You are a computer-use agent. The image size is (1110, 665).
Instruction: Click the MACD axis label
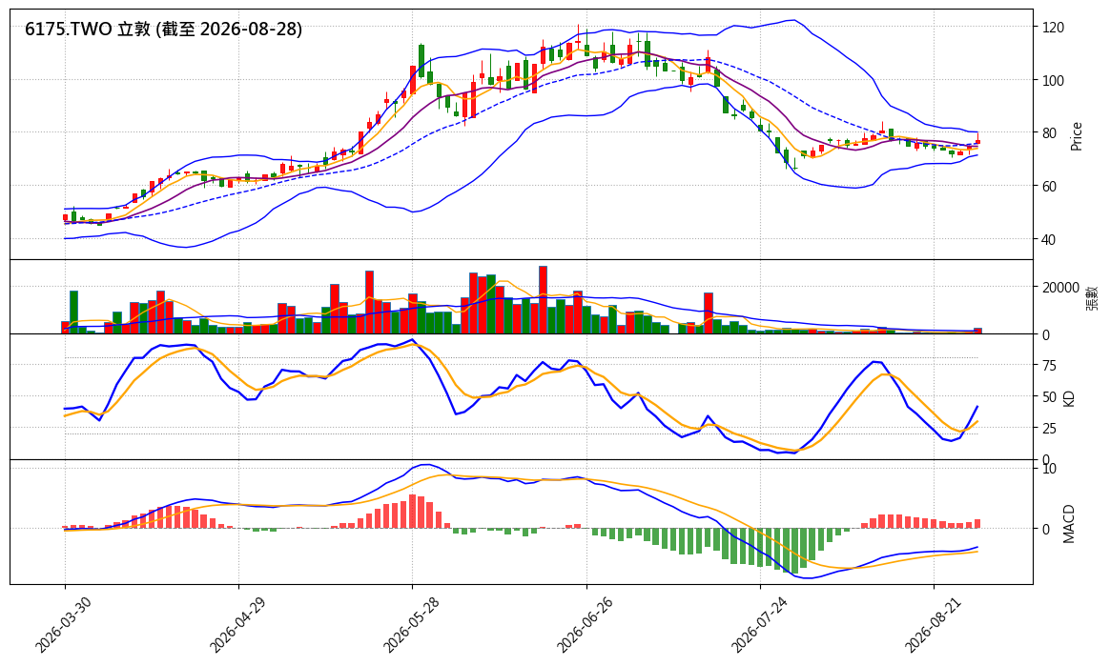point(1069,524)
